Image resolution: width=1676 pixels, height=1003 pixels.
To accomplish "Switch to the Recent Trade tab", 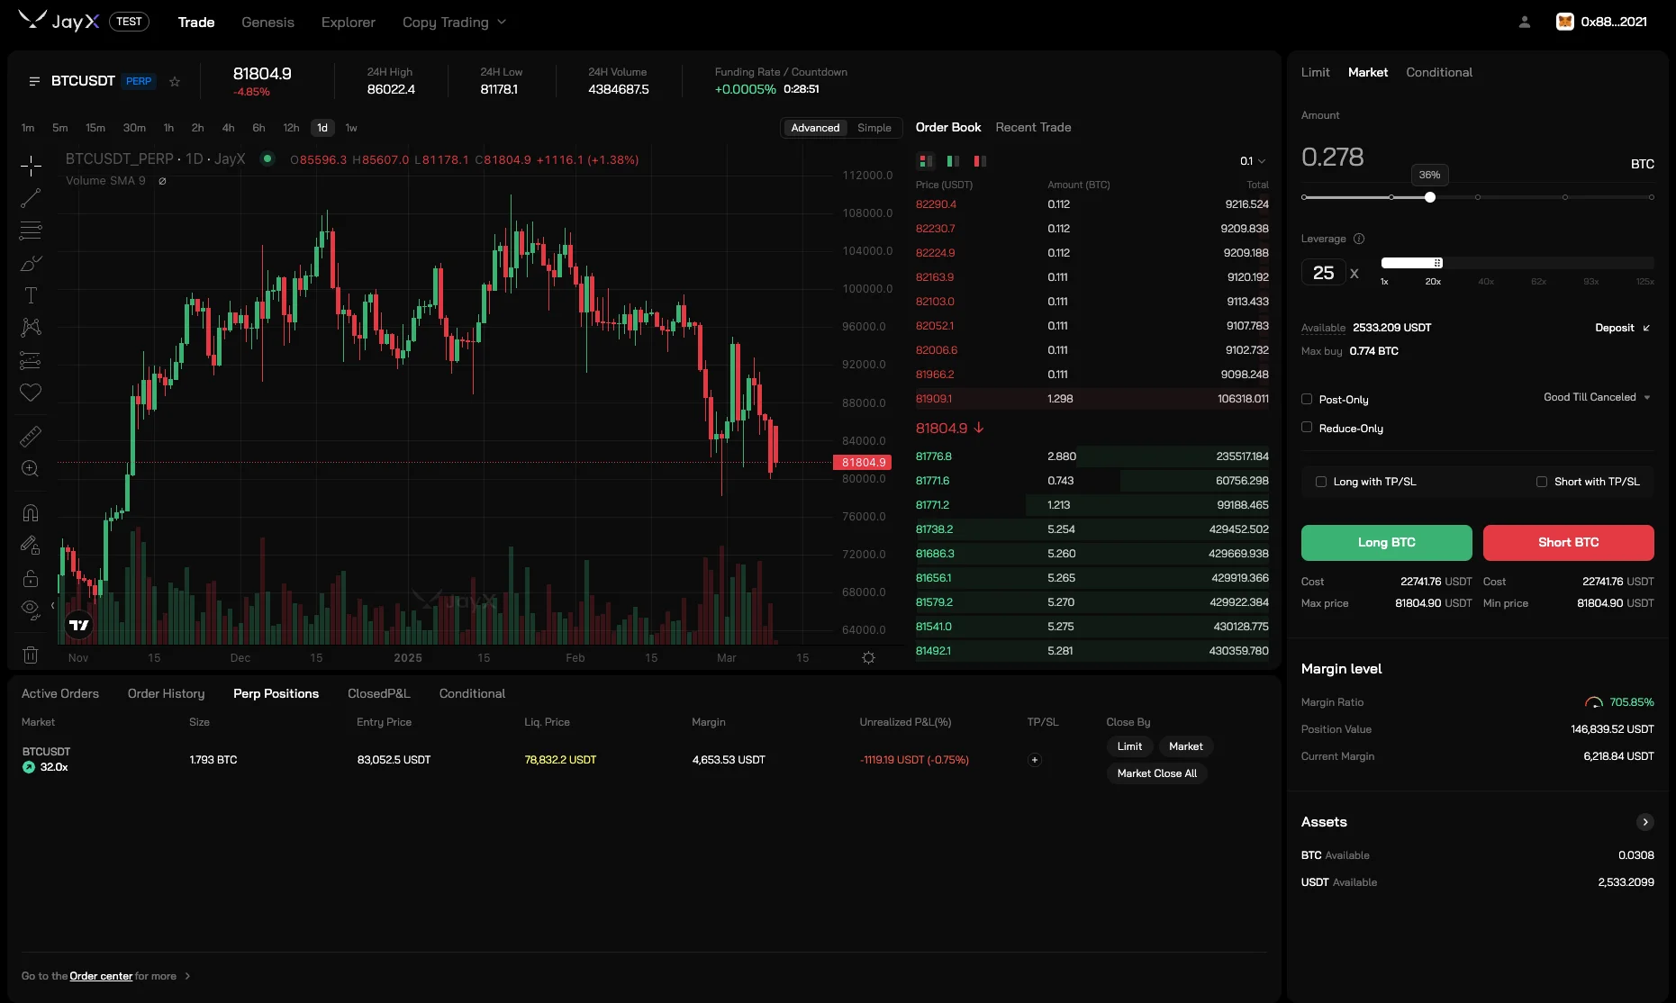I will [1033, 128].
